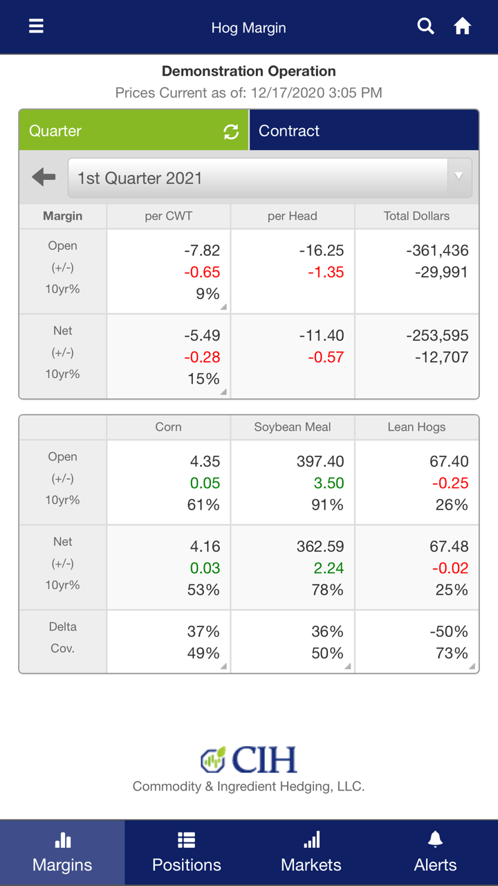Switch to the Quarter tab
Viewport: 498px width, 886px height.
(x=118, y=131)
